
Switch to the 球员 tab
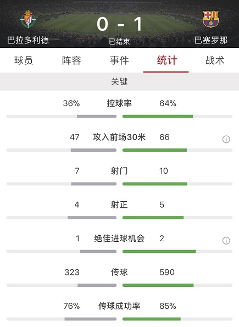pyautogui.click(x=24, y=60)
